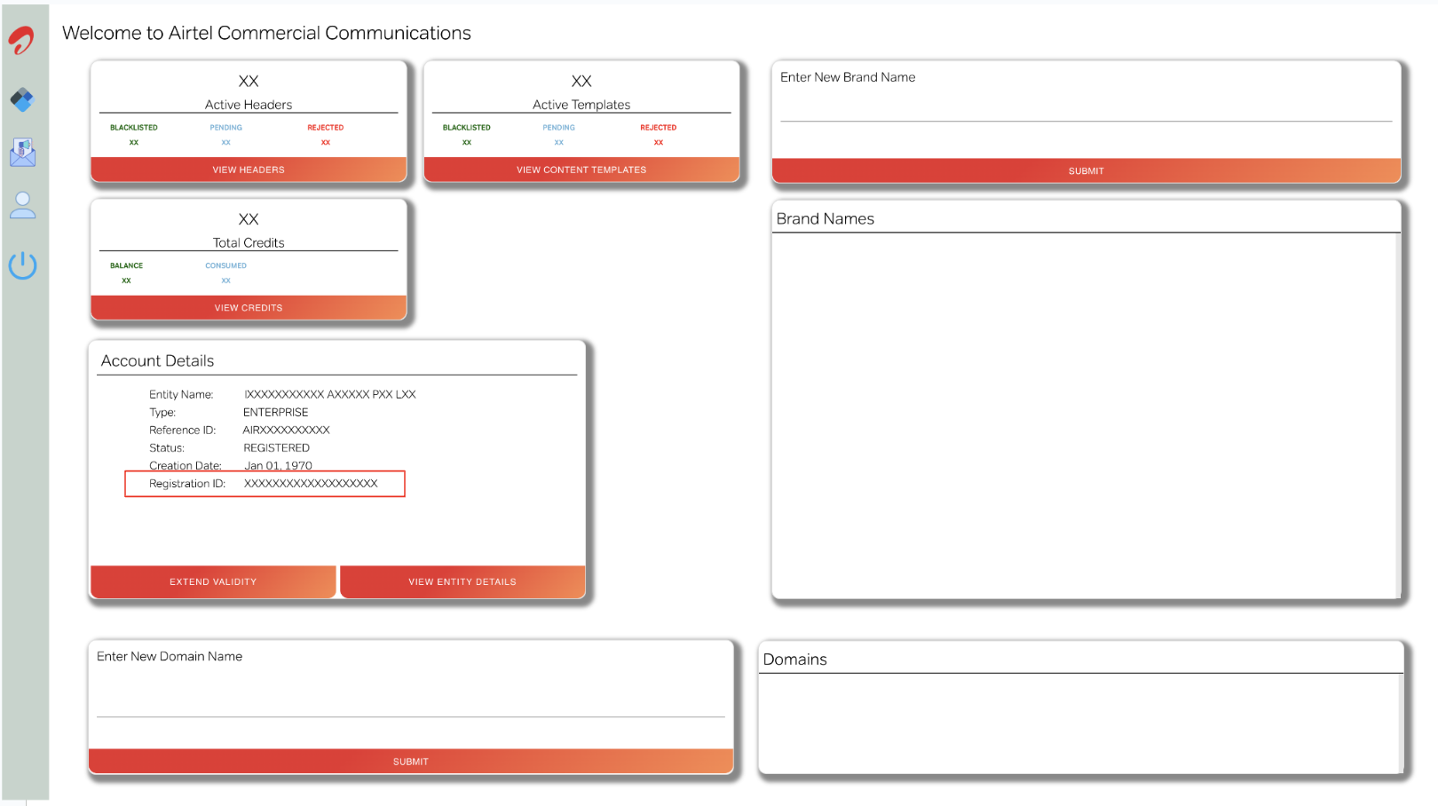This screenshot has height=806, width=1438.
Task: Click the blue power icon in the sidebar
Action: (x=22, y=265)
